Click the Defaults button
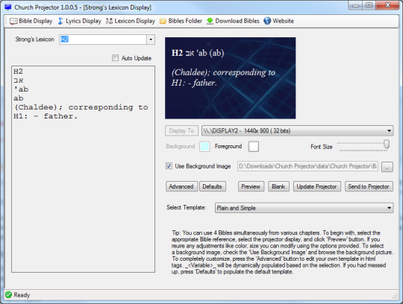This screenshot has height=304, width=403. (212, 186)
